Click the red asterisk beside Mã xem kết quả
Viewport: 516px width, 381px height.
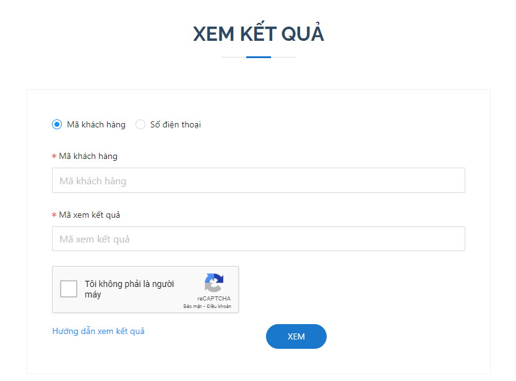[54, 215]
